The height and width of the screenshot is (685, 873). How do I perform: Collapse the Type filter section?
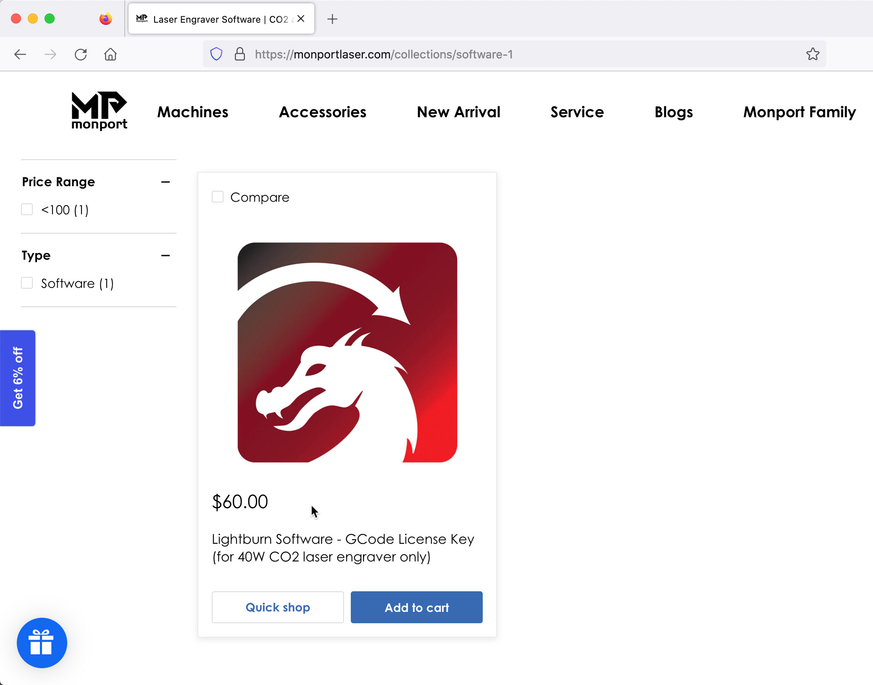[x=165, y=256]
